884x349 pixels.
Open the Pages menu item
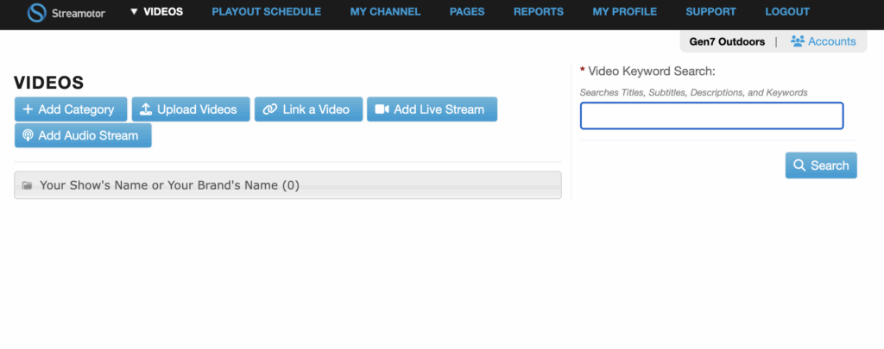pos(467,12)
